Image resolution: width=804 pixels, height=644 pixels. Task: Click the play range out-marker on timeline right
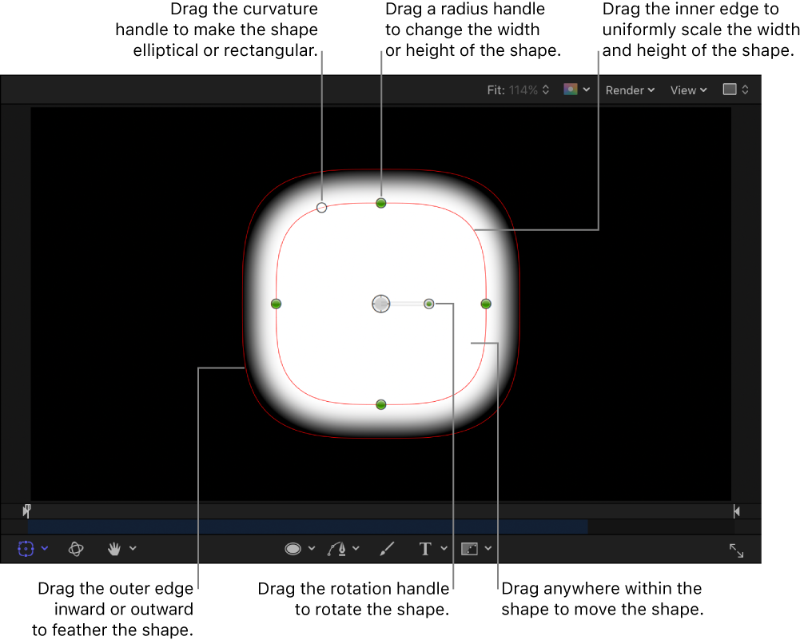click(x=735, y=511)
